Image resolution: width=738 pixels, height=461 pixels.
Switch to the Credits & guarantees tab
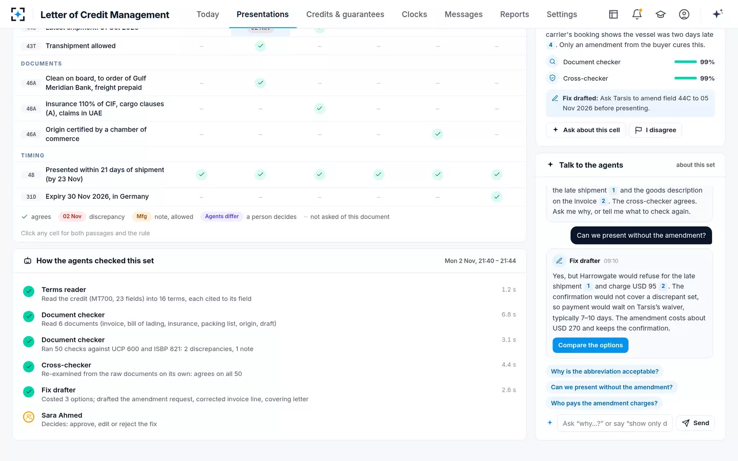click(345, 14)
